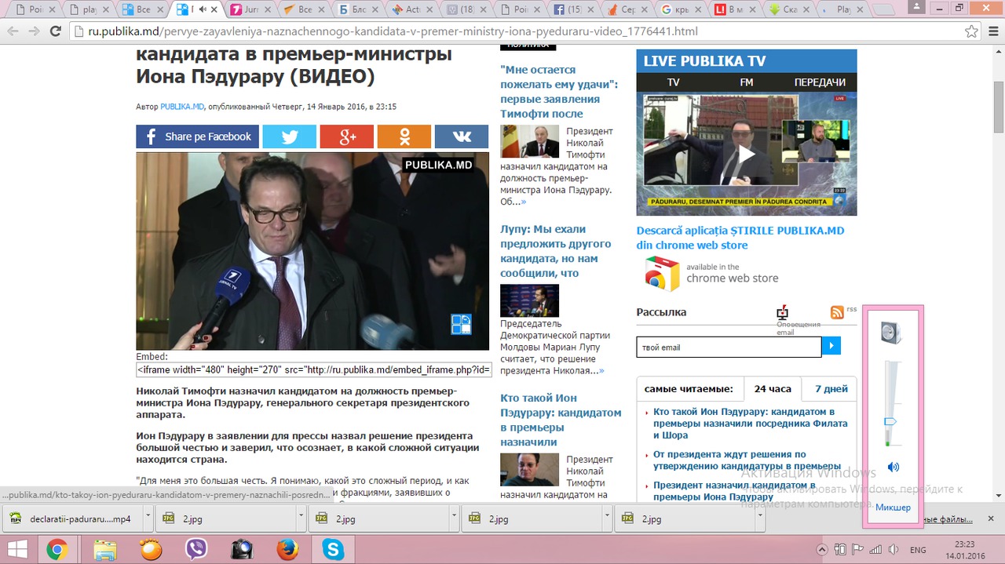Open the camera app in the taskbar
The height and width of the screenshot is (564, 1005).
tap(242, 550)
